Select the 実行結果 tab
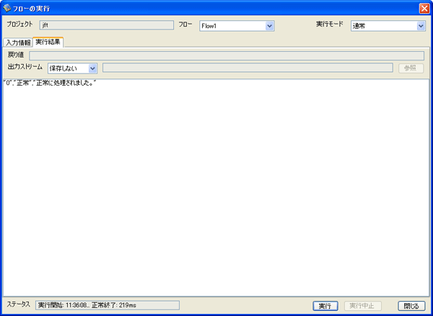 click(x=48, y=42)
